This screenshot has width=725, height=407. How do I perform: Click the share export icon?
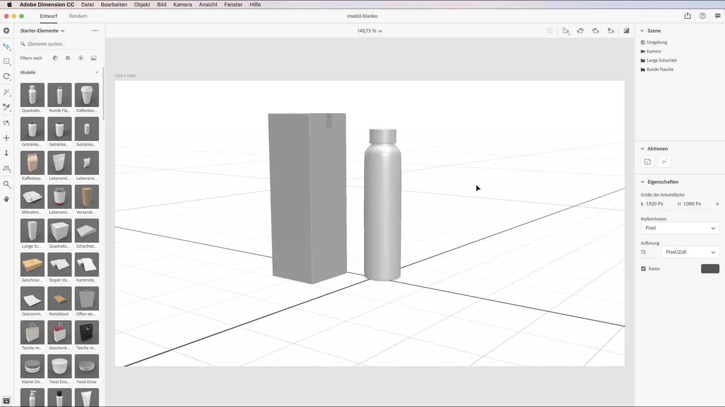tap(687, 16)
